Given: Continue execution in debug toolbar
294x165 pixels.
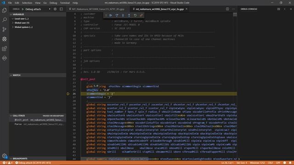Looking at the screenshot, I should tap(111, 15).
